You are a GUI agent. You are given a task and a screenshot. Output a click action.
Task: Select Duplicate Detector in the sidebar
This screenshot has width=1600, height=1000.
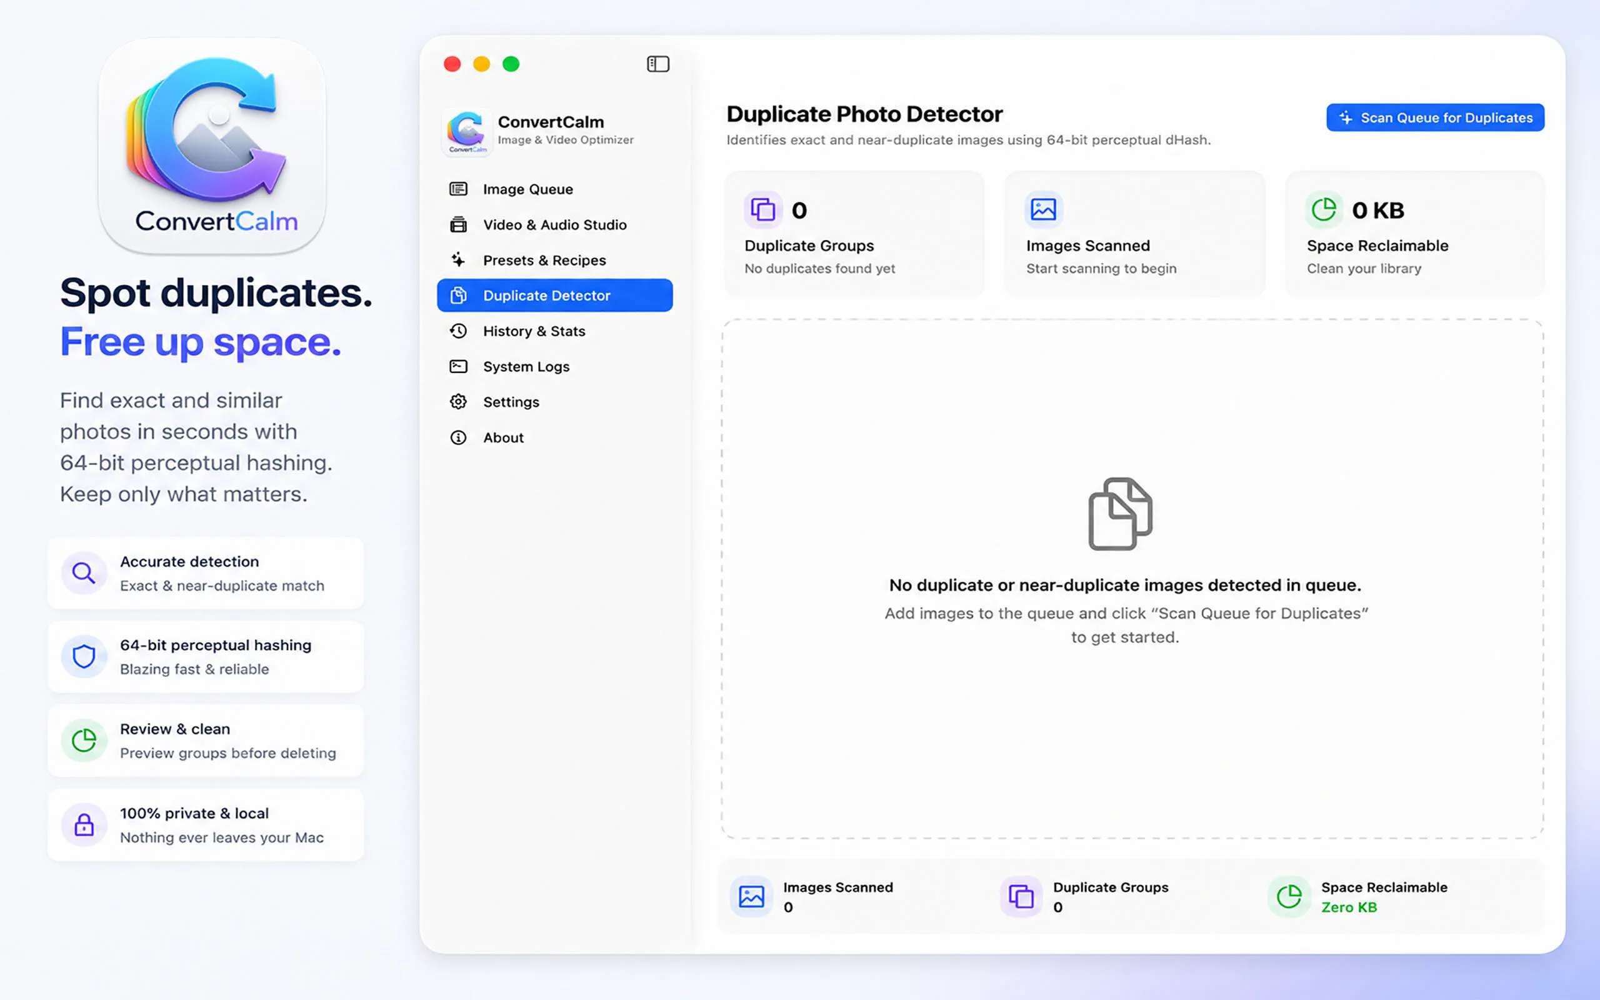[x=555, y=295]
